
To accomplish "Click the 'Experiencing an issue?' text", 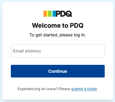I will 37,89.
